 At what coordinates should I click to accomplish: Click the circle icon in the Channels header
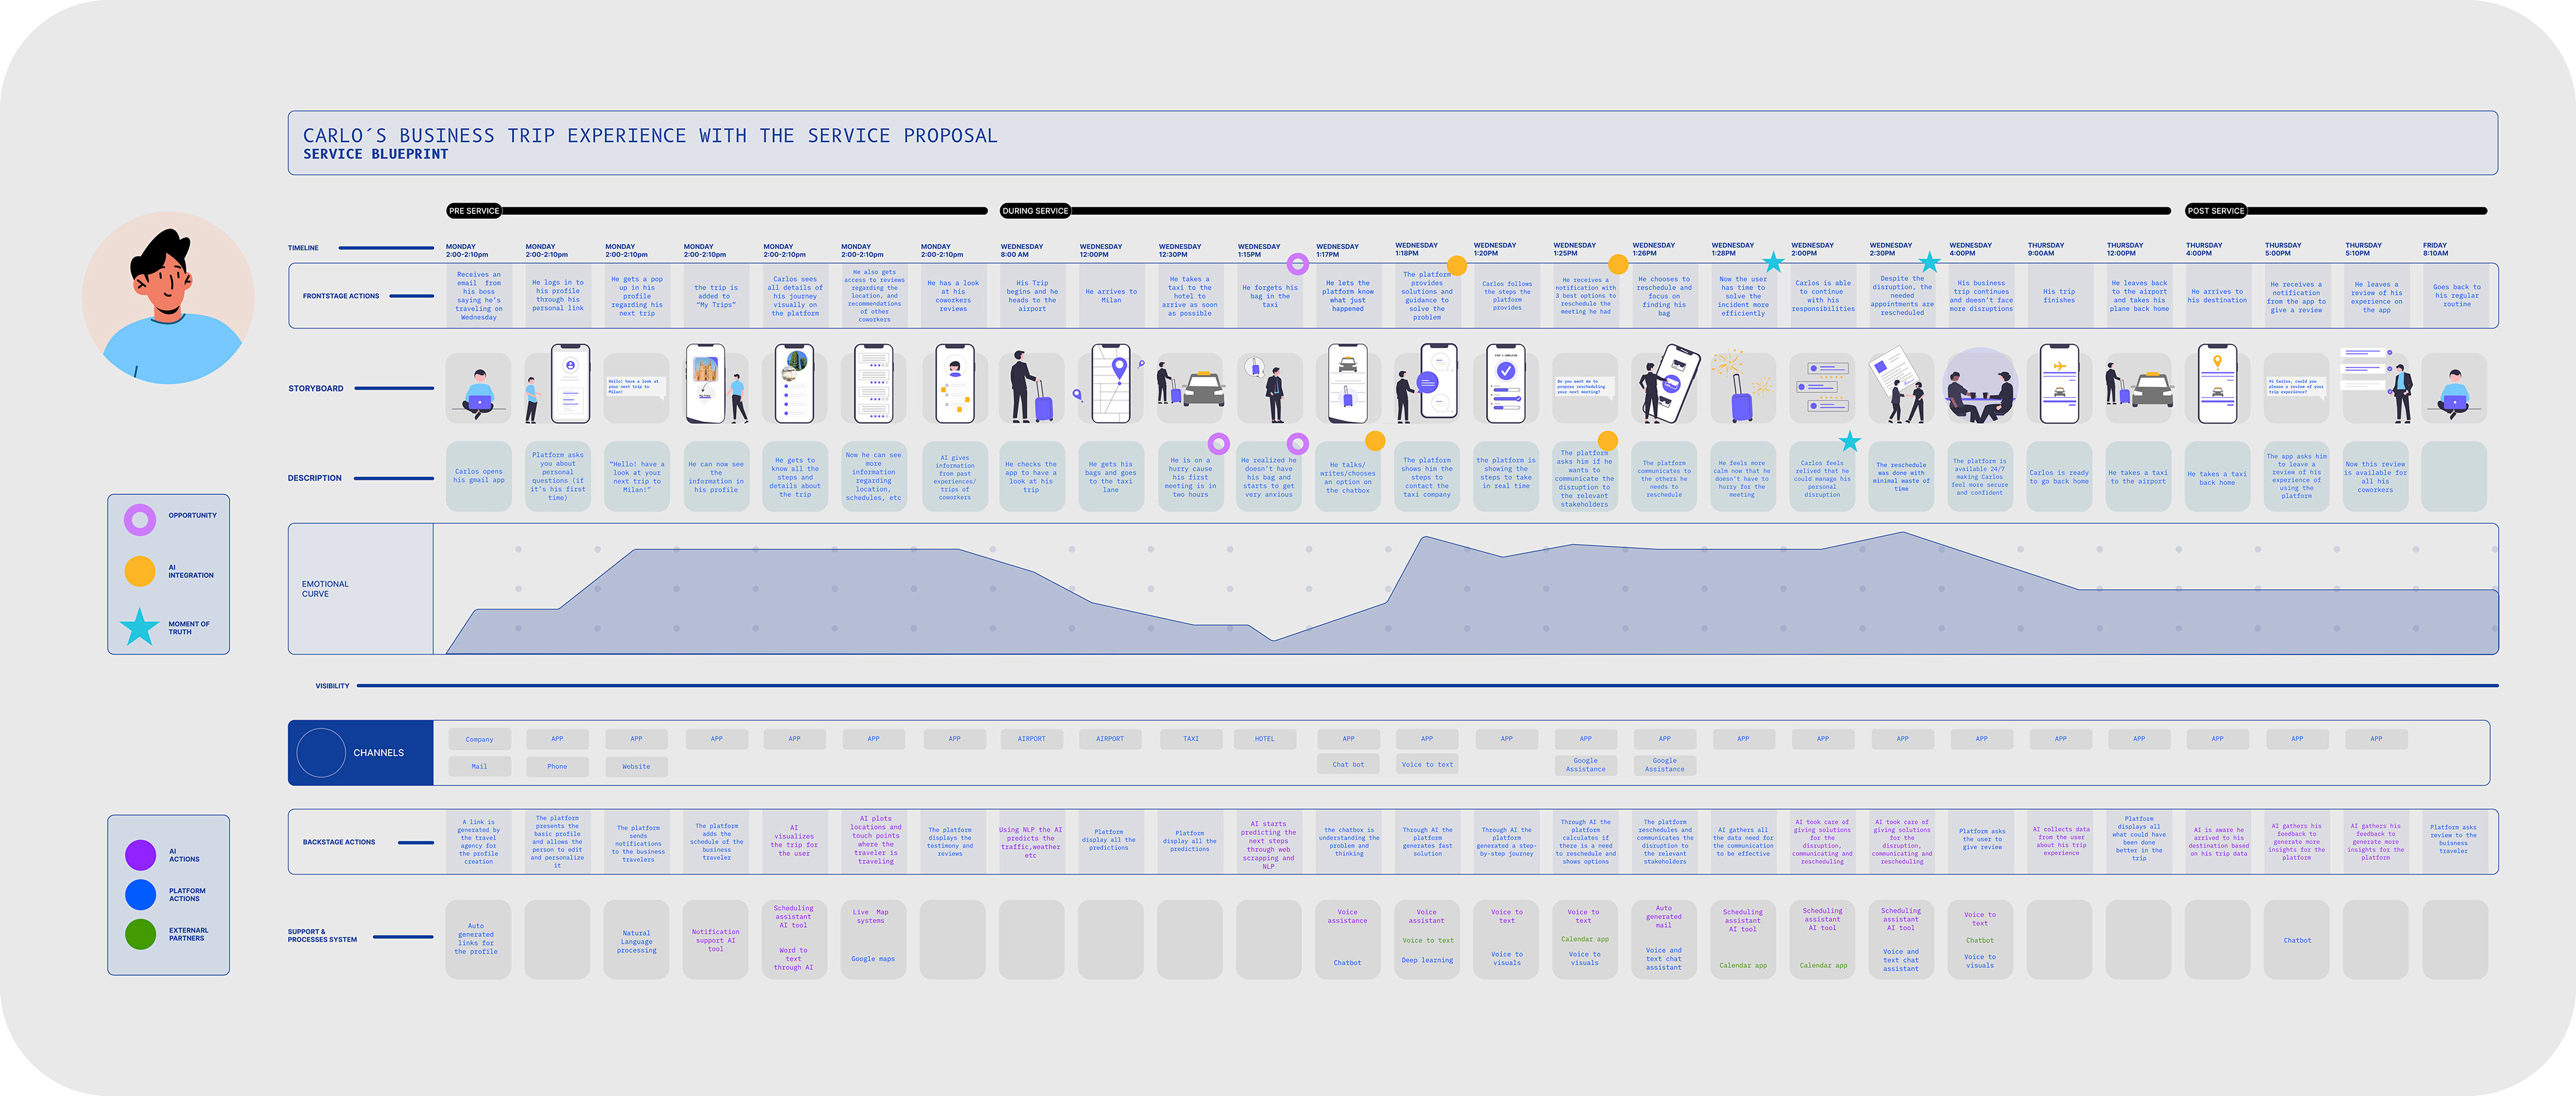[321, 753]
